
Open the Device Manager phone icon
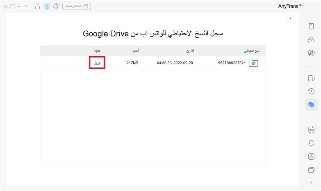coord(311,26)
